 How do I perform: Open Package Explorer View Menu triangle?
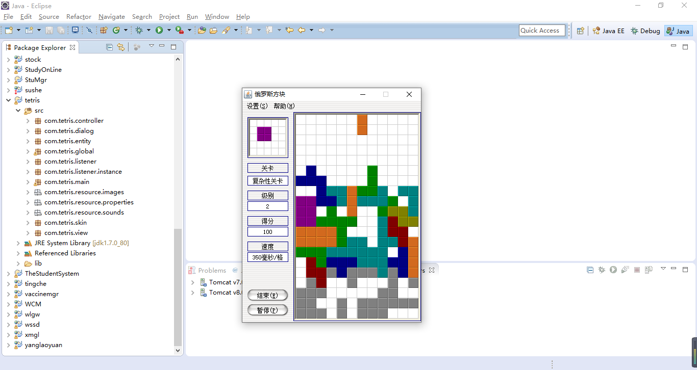coord(151,46)
